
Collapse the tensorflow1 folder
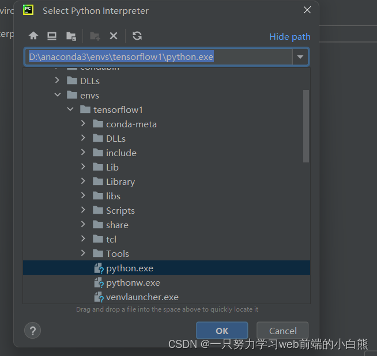[70, 109]
